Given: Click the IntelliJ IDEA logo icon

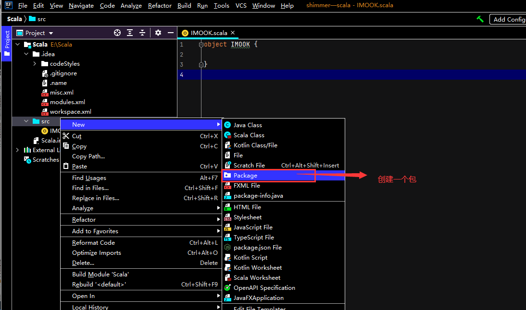Looking at the screenshot, I should (x=8, y=5).
